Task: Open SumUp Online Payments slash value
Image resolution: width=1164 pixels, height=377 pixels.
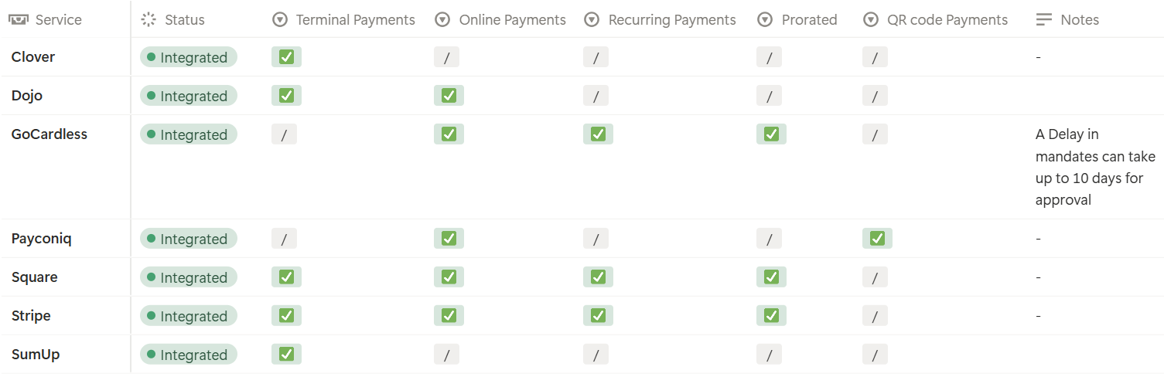Action: point(446,355)
